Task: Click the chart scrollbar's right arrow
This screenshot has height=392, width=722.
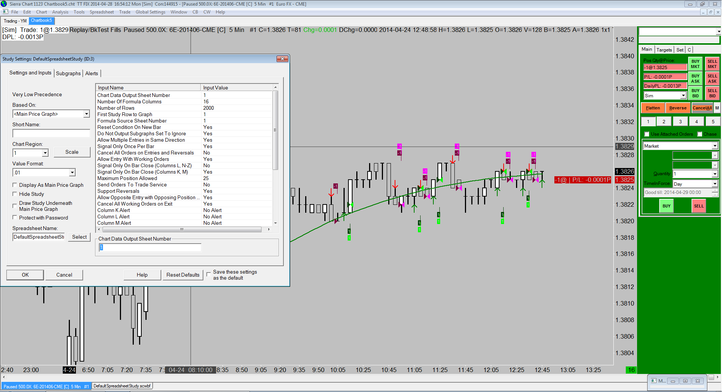Action: 717,377
